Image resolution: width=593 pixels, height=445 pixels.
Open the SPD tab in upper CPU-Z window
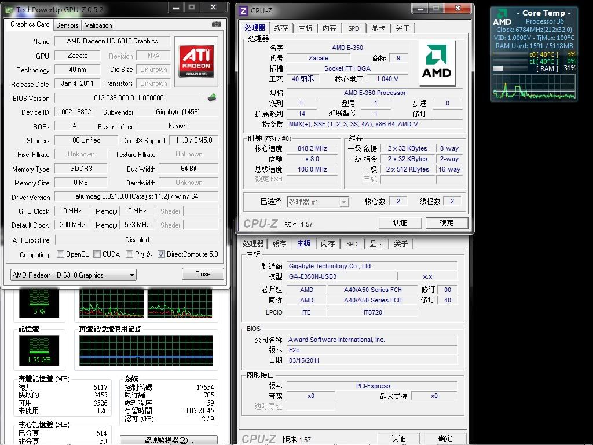353,28
